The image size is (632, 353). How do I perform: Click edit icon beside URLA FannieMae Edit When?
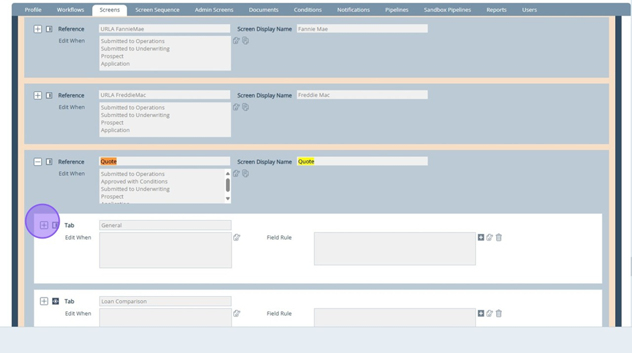tap(236, 41)
